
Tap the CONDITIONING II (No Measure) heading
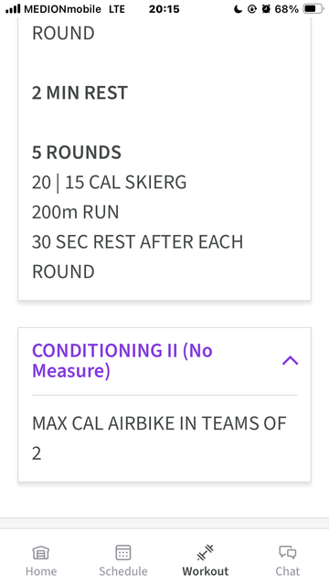[x=122, y=360]
